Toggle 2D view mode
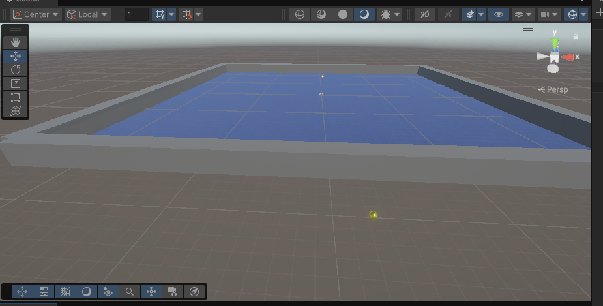The width and height of the screenshot is (603, 306). pyautogui.click(x=425, y=14)
